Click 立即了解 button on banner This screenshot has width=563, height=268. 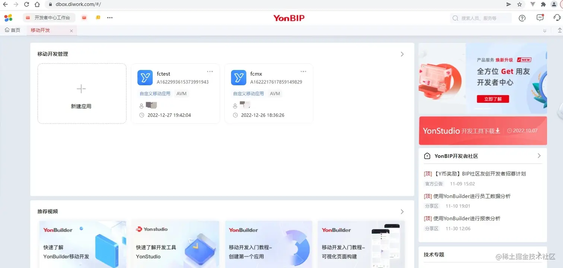tap(493, 99)
